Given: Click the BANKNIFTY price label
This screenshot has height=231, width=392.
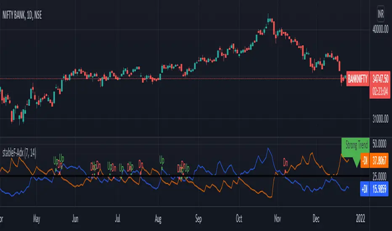Looking at the screenshot, I should point(358,79).
